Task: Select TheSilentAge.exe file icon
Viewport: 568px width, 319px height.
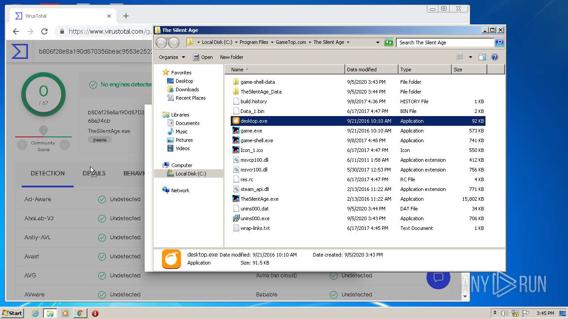Action: click(236, 199)
